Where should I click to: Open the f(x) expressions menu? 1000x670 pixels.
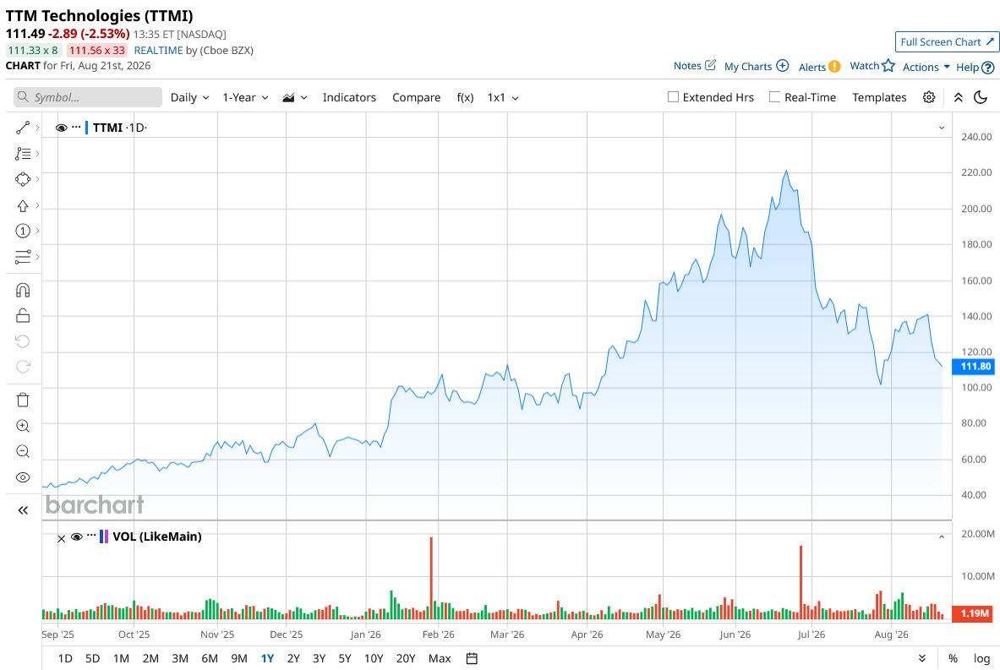pyautogui.click(x=465, y=97)
